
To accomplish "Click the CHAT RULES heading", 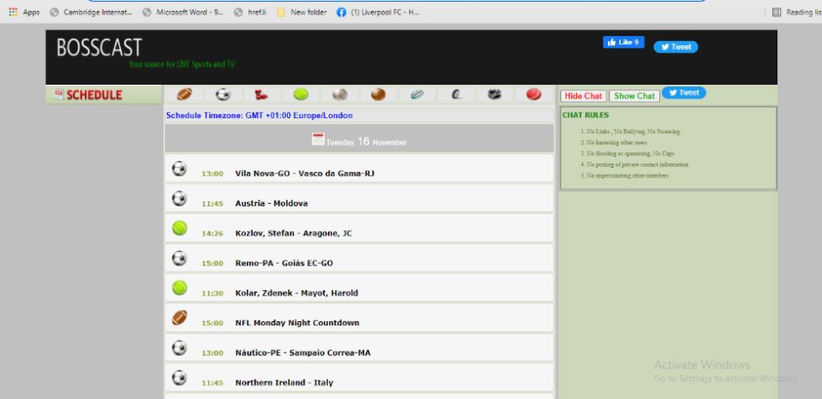I will [586, 115].
